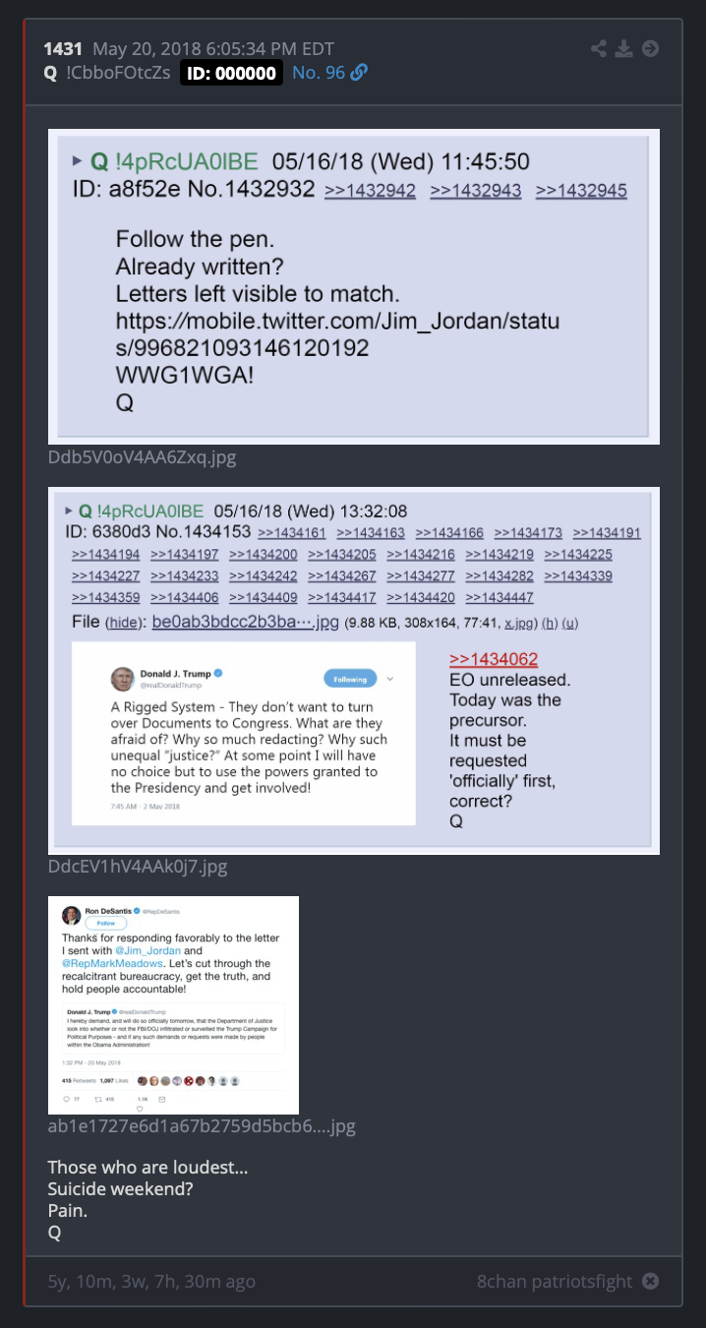
Task: Click the share icon in the post header
Action: tap(599, 48)
